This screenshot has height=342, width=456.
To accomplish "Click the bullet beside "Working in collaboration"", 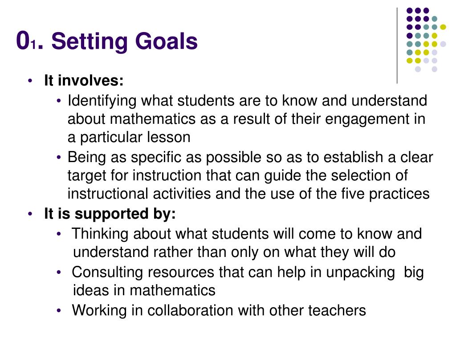I will (x=59, y=310).
